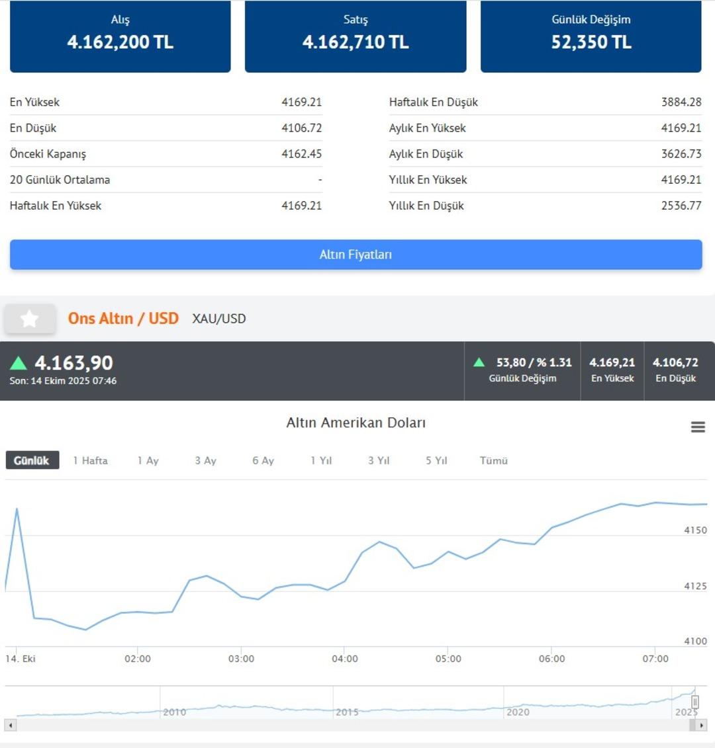Click right scroll arrow of chart navigator
This screenshot has height=748, width=715.
coord(702,726)
